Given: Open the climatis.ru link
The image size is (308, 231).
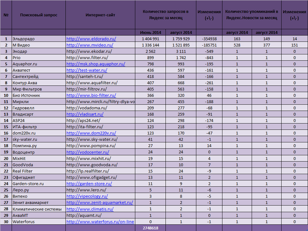Looking at the screenshot, I should tap(90, 209).
